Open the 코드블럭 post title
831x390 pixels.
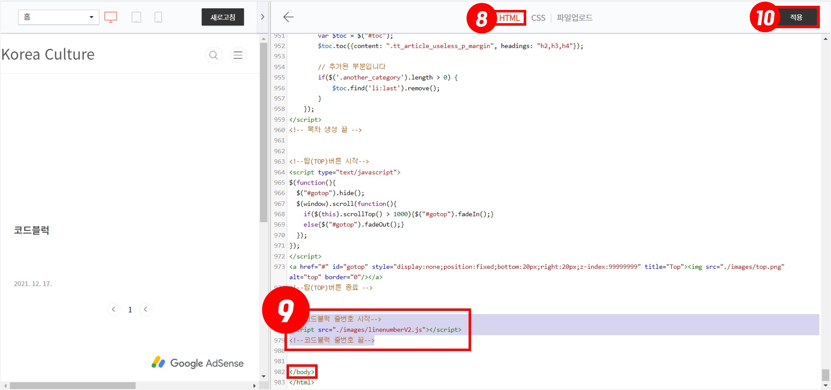point(32,230)
